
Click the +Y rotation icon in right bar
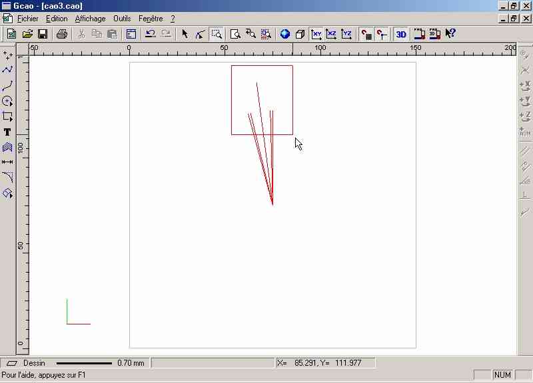[525, 101]
